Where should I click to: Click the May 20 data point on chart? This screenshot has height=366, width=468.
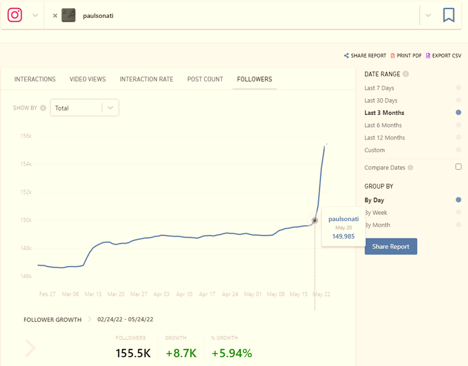[315, 220]
